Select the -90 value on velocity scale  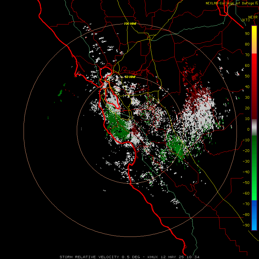click(x=246, y=225)
